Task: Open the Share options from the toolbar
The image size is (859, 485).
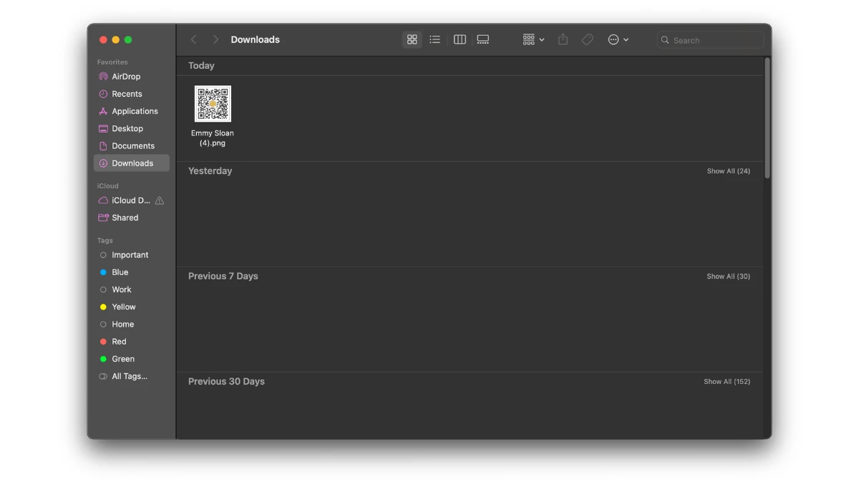Action: pyautogui.click(x=563, y=39)
